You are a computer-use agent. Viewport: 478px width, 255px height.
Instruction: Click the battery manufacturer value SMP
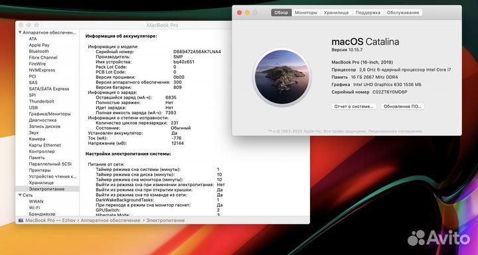coord(178,57)
